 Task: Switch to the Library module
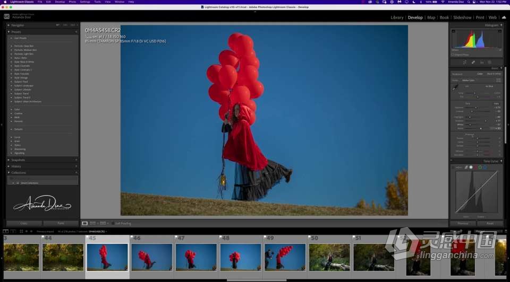tap(397, 17)
